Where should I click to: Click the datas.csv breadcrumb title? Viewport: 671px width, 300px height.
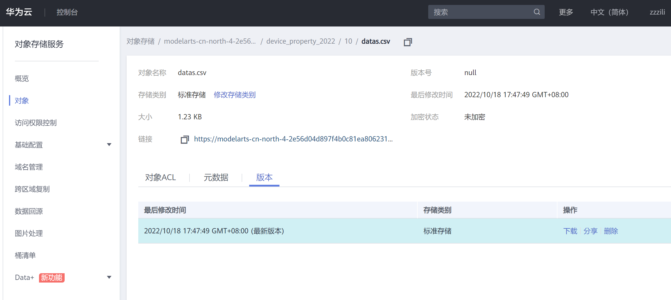pyautogui.click(x=376, y=41)
